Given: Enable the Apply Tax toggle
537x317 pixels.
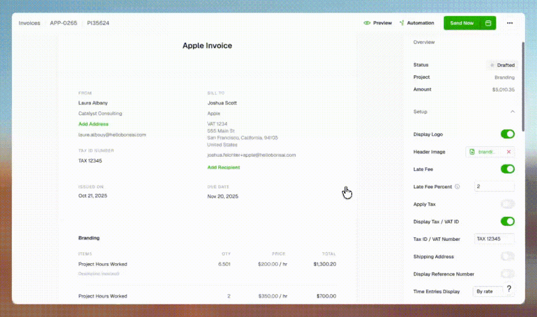Looking at the screenshot, I should [508, 204].
